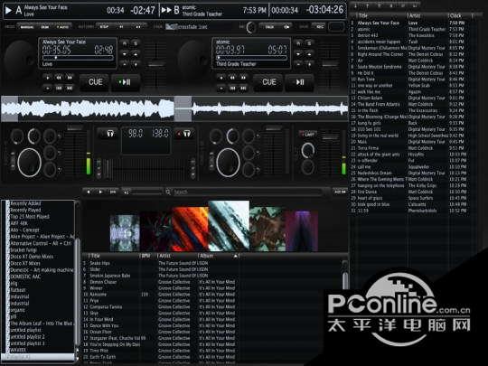
Task: Click the deck A waveform display
Action: [87, 108]
